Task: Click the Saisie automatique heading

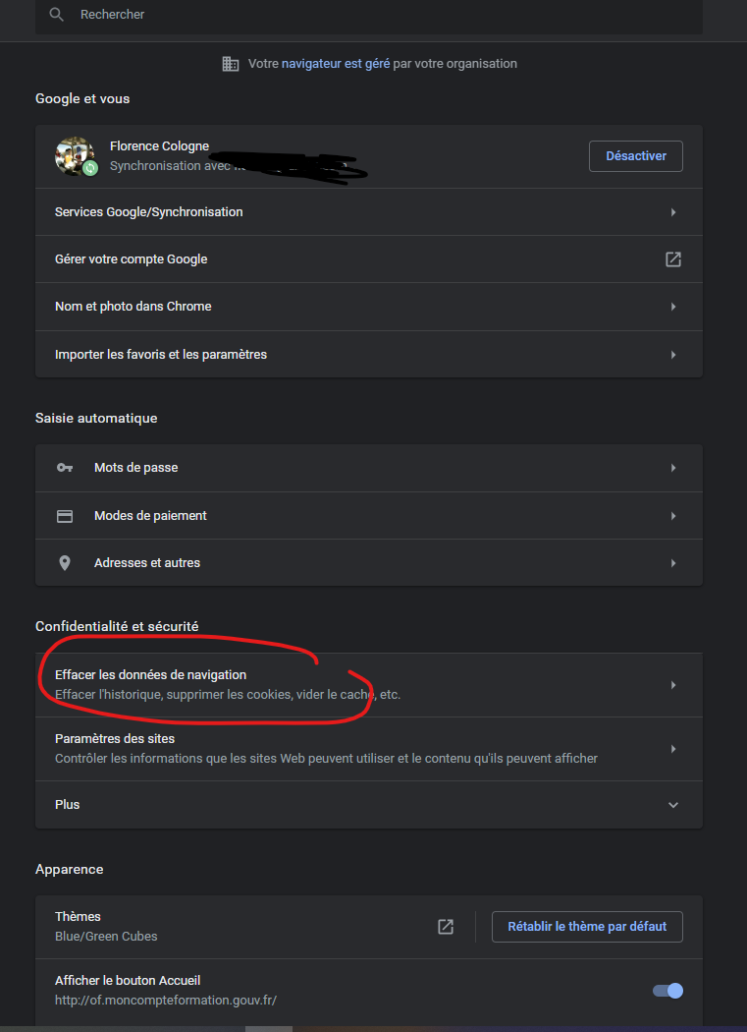Action: coord(96,418)
